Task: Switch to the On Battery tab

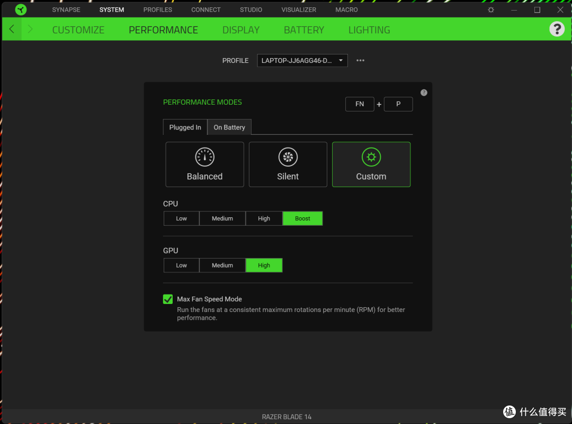Action: pos(229,127)
